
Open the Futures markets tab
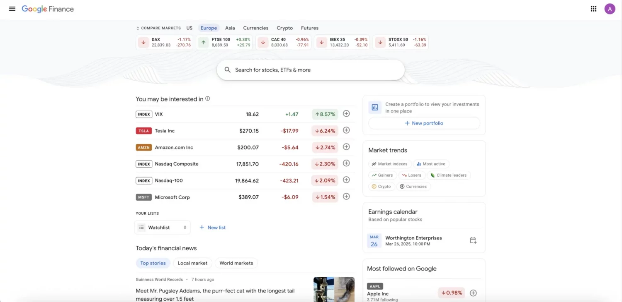[310, 28]
